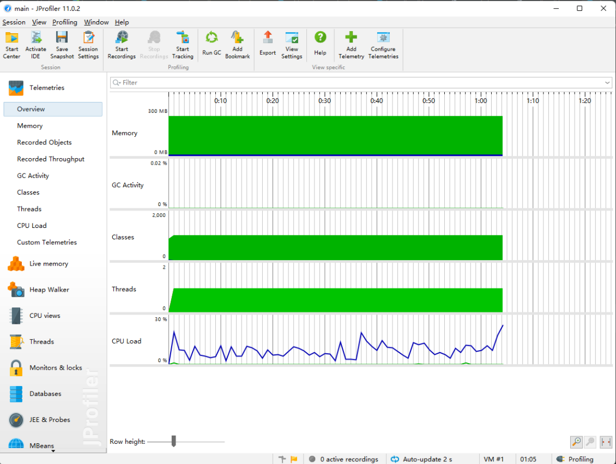The height and width of the screenshot is (464, 616).
Task: Click 1:00 mark on timeline
Action: coord(480,100)
